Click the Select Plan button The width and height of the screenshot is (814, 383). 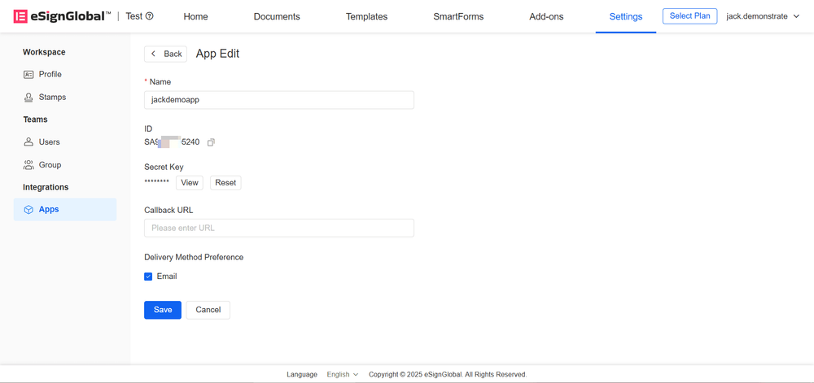pyautogui.click(x=689, y=16)
